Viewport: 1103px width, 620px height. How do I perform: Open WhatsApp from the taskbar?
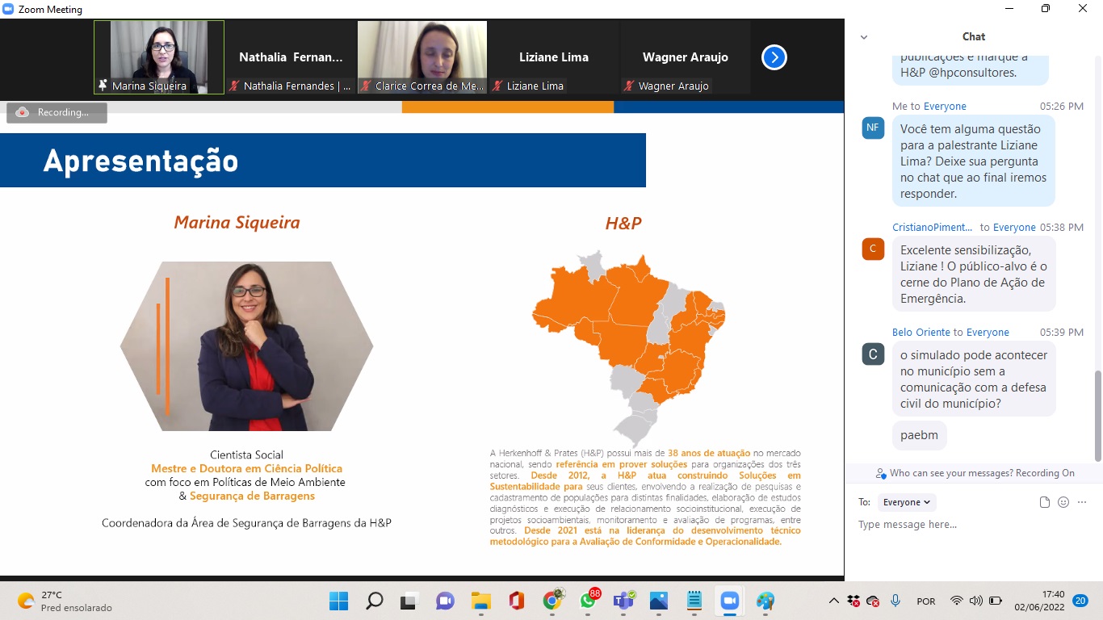tap(588, 601)
